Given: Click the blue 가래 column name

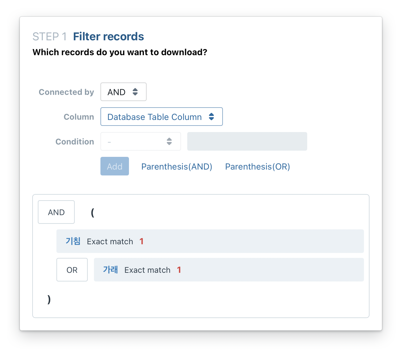Looking at the screenshot, I should (x=110, y=270).
